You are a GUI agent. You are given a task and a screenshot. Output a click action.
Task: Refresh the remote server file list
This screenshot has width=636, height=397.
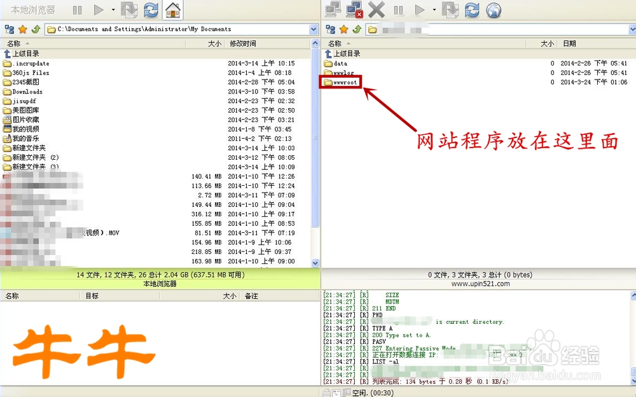pos(472,10)
